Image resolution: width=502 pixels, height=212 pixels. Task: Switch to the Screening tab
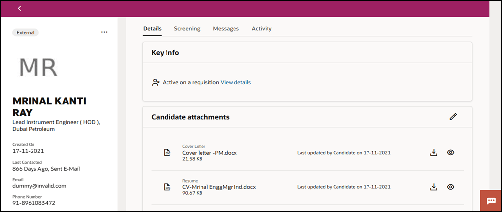click(x=187, y=29)
